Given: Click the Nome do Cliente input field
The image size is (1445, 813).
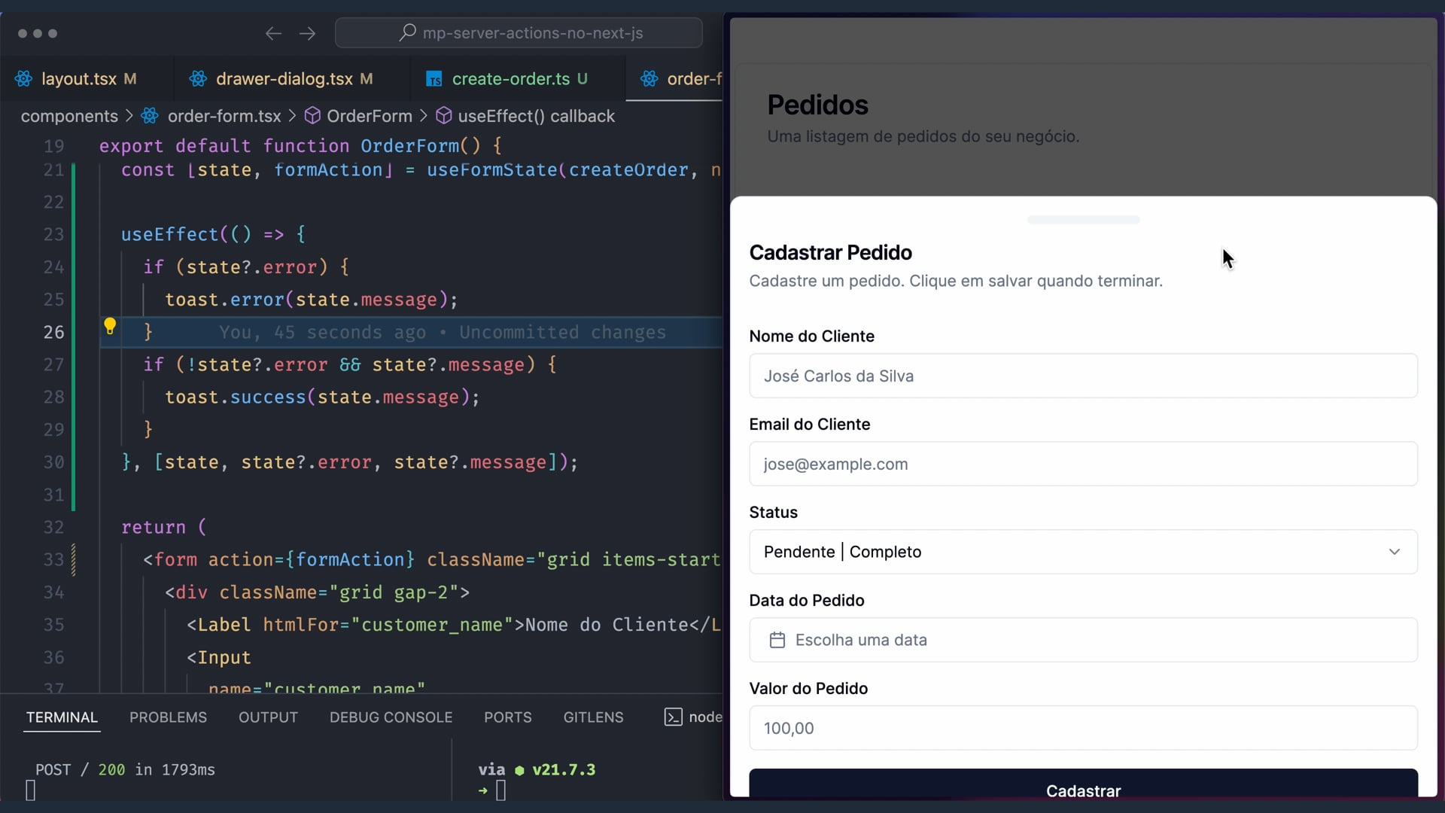Looking at the screenshot, I should [x=1082, y=376].
